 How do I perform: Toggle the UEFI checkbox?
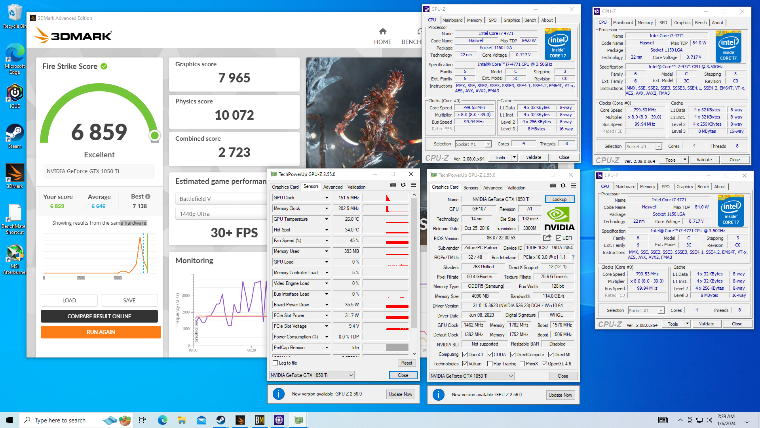tap(559, 238)
